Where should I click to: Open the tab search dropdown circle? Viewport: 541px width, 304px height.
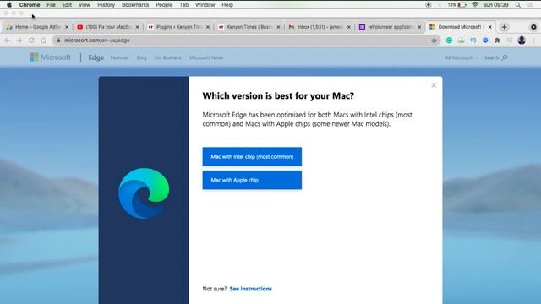(533, 27)
